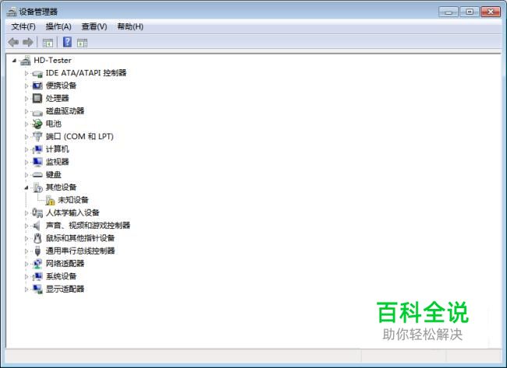The width and height of the screenshot is (507, 368).
Task: Click the 未知设备 warning icon
Action: point(50,200)
